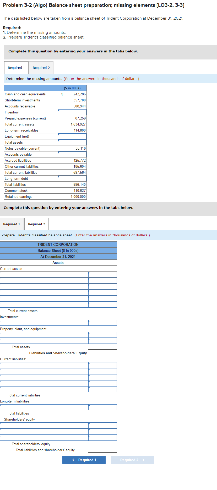This screenshot has height=490, width=217.
Task: Select the Short-term investments value 357,700
Action: coord(79,100)
